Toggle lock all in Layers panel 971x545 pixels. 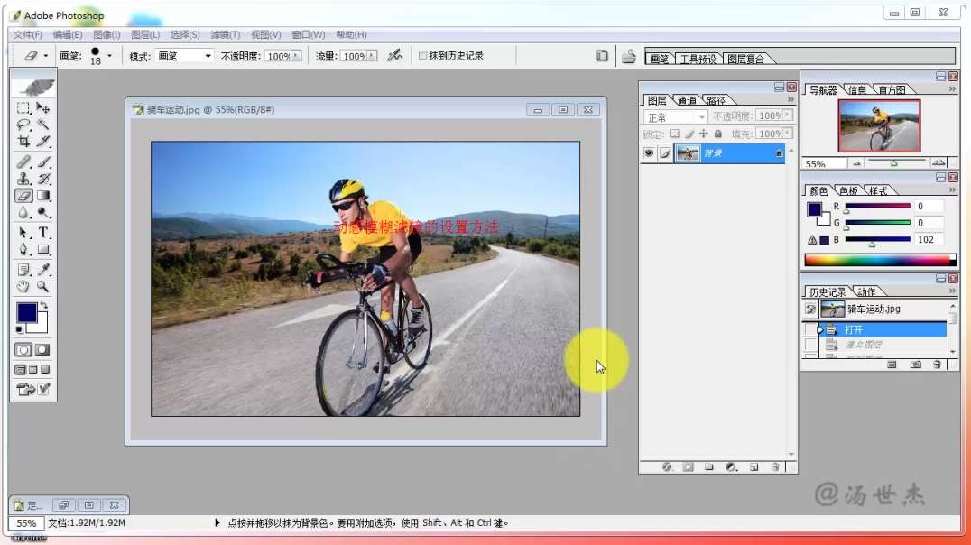(717, 134)
